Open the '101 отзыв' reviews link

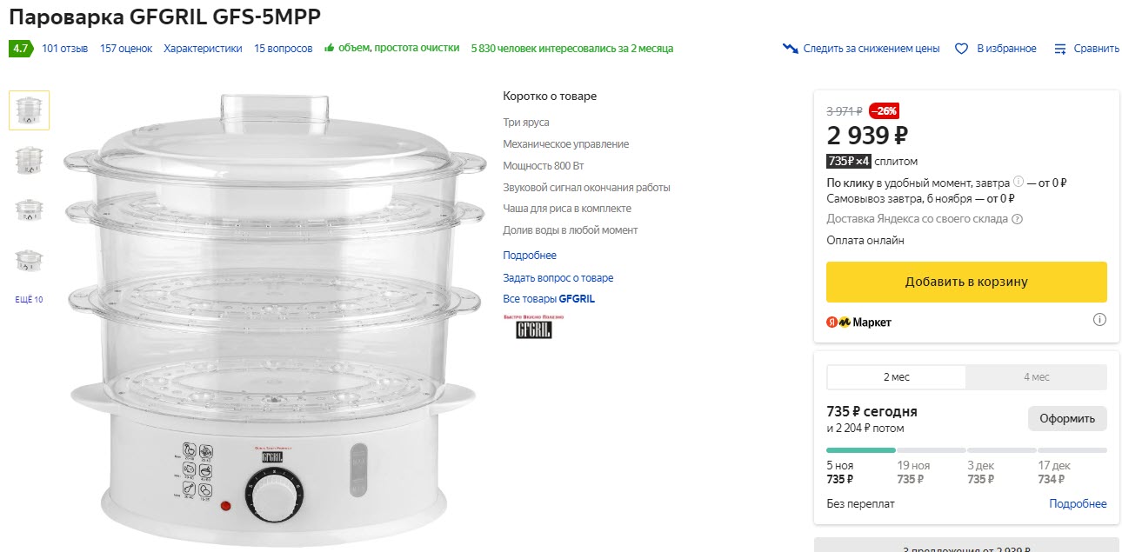pyautogui.click(x=64, y=49)
